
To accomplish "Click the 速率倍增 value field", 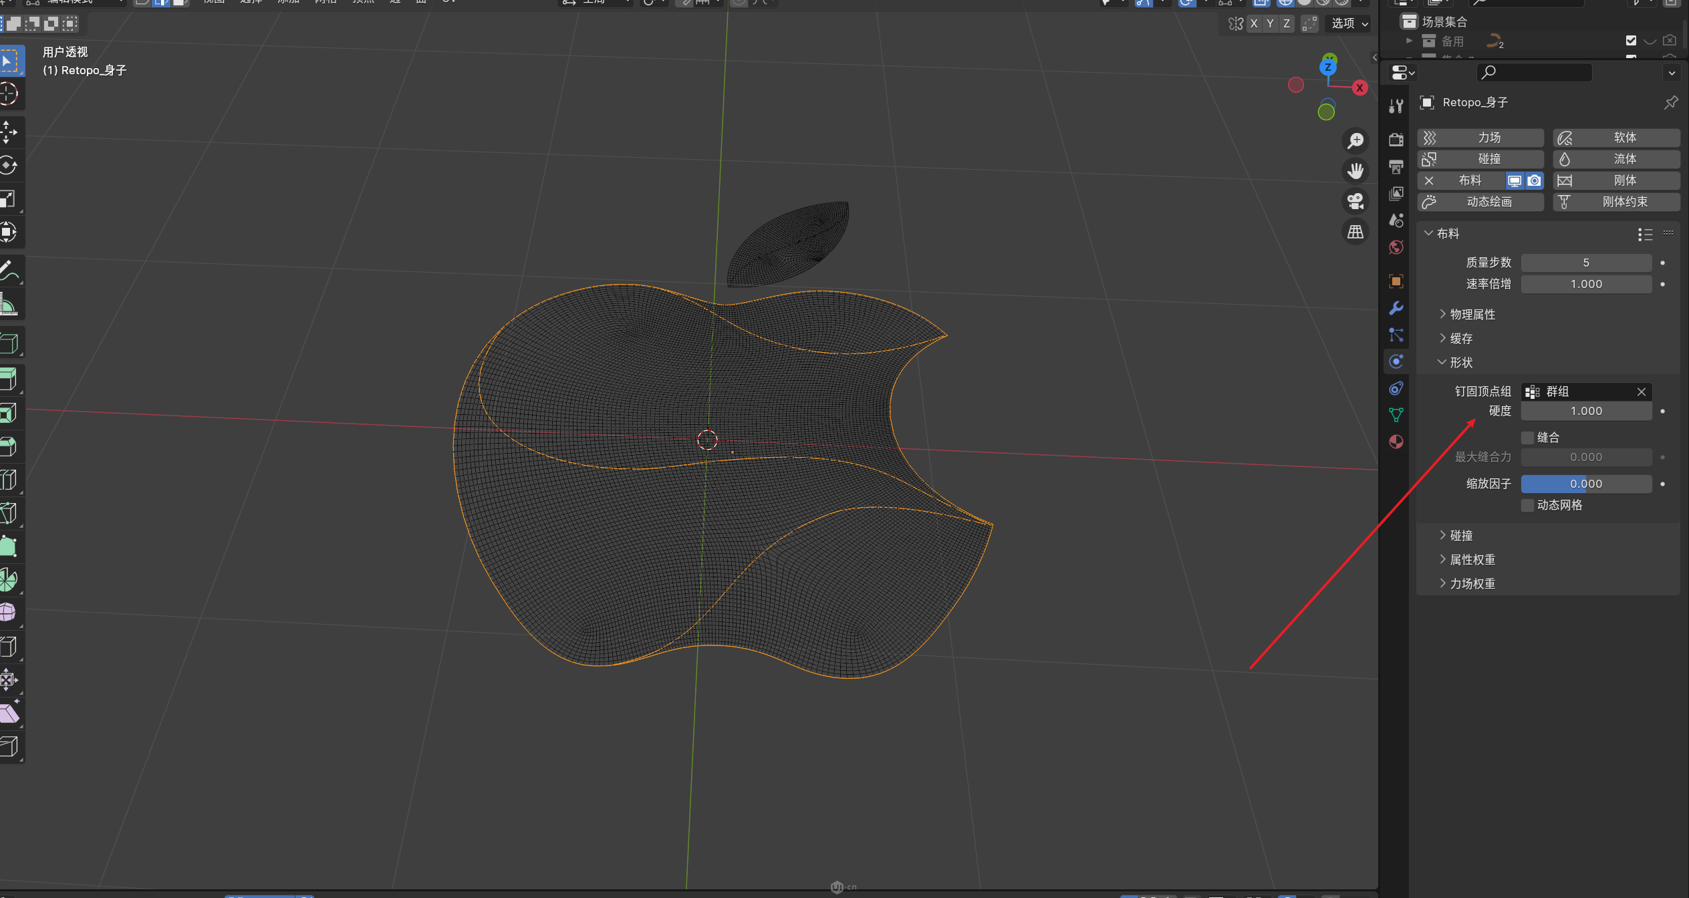I will (x=1586, y=284).
